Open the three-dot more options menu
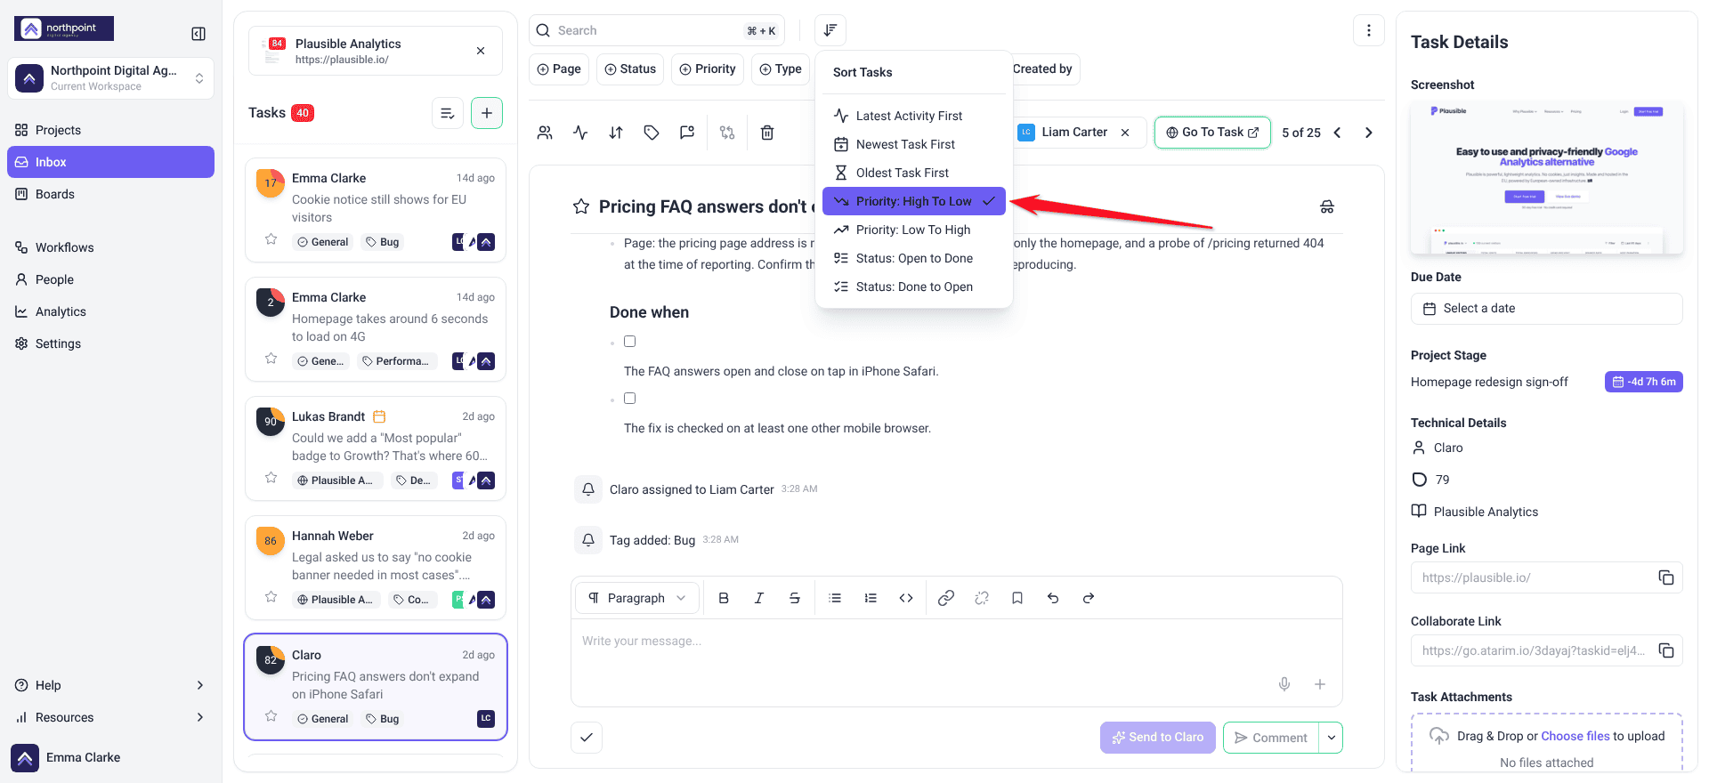1709x783 pixels. (1369, 30)
